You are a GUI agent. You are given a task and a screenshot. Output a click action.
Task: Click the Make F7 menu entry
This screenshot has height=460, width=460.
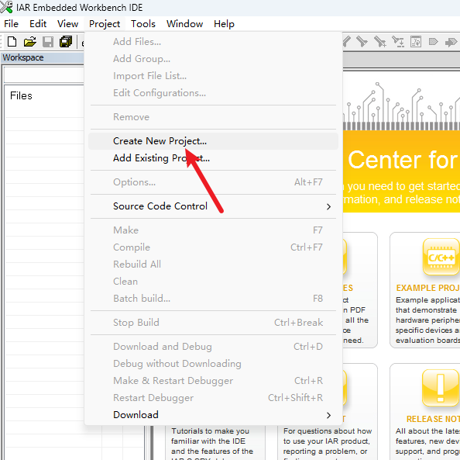[x=213, y=230]
